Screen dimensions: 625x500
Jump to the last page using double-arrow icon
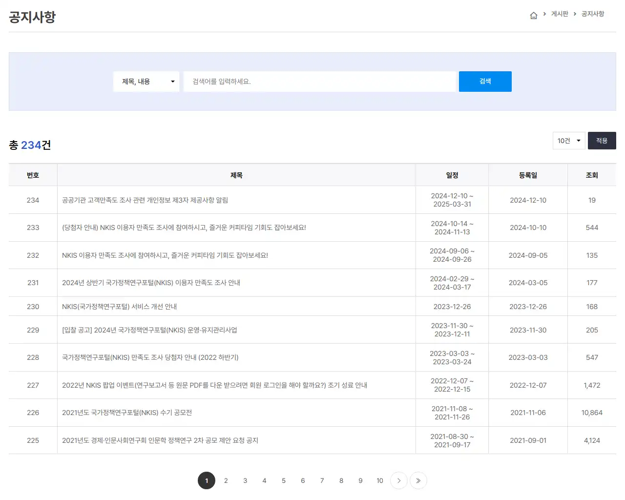[x=418, y=480]
